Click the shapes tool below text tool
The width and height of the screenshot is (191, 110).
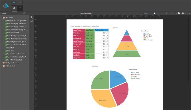[32, 21]
